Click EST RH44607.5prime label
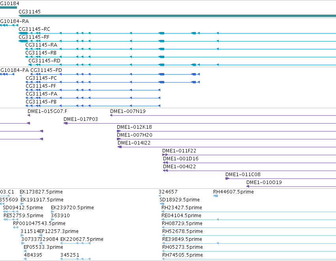 tap(234, 192)
